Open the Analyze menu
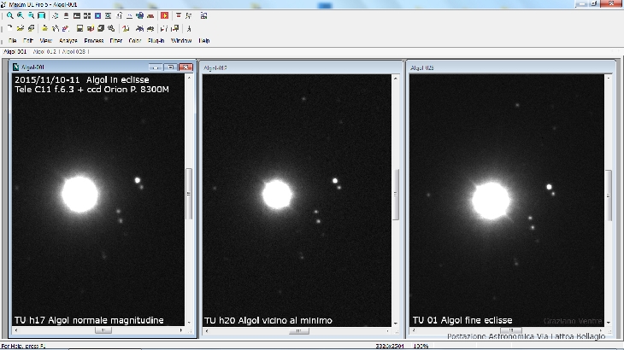624x350 pixels. (x=68, y=40)
